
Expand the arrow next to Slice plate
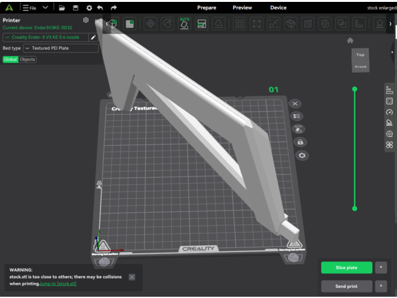[x=381, y=268]
